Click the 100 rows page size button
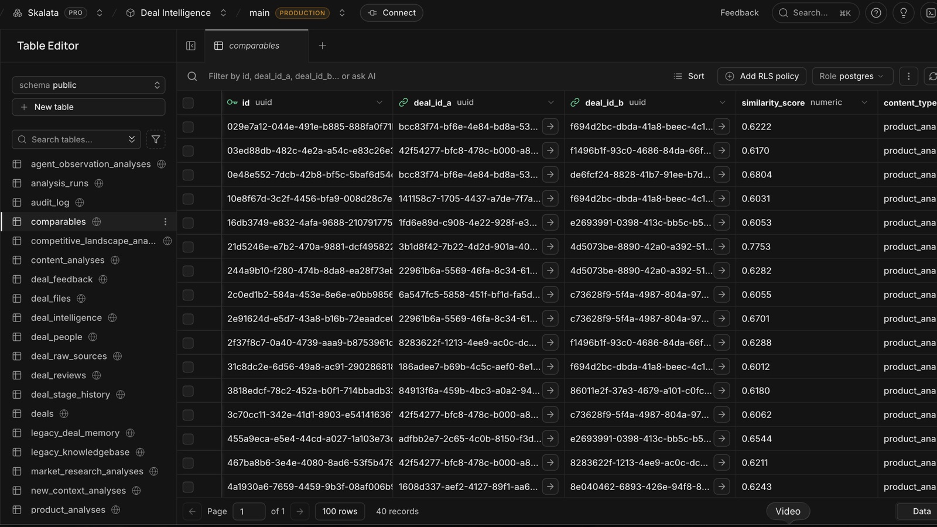Screen dimensions: 937x527 click(x=340, y=511)
